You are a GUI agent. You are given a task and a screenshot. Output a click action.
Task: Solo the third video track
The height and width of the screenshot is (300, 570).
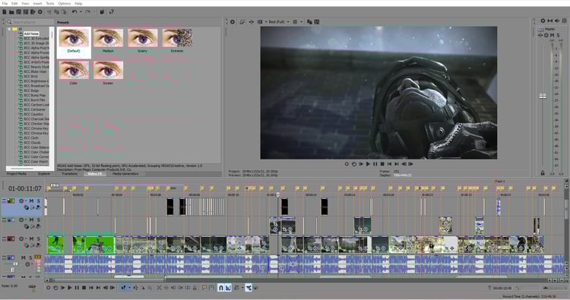coord(39,238)
